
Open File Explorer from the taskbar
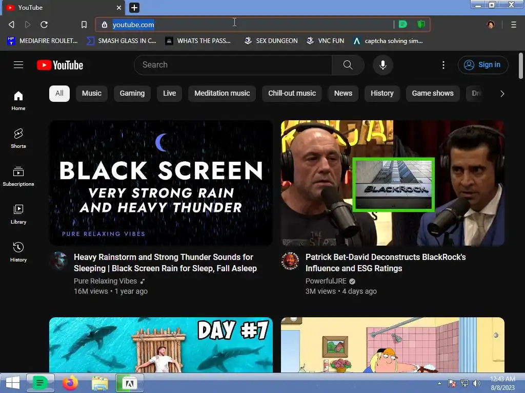click(x=100, y=383)
